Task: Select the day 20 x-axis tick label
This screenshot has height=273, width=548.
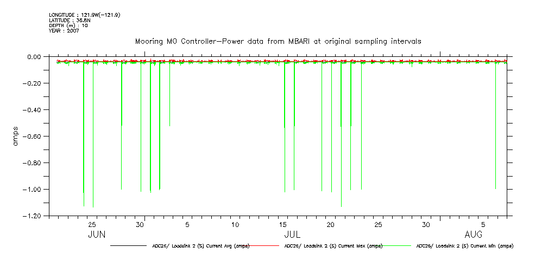Action: point(331,224)
